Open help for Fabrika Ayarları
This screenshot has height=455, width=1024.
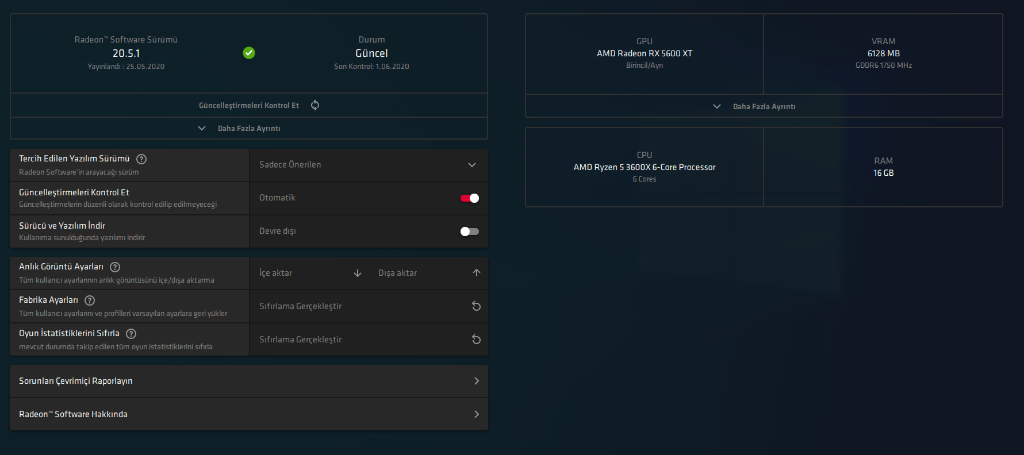pos(90,300)
